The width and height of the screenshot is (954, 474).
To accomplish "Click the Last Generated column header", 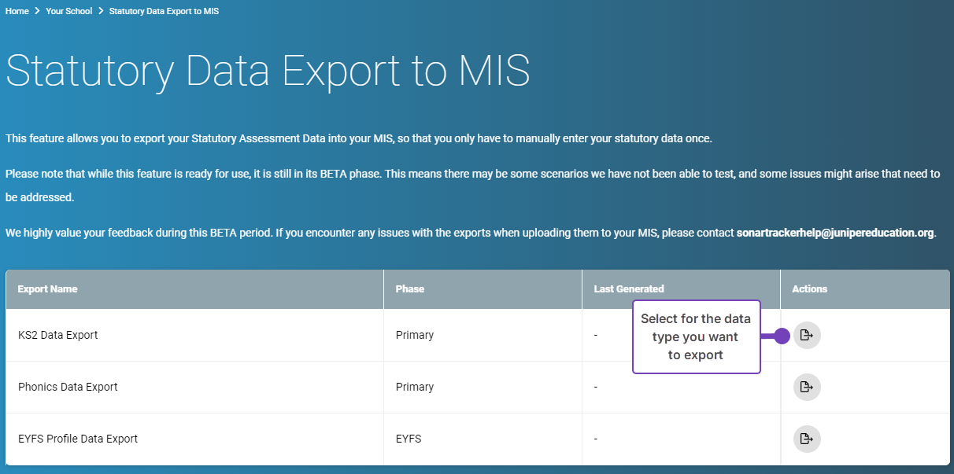I will pyautogui.click(x=629, y=288).
